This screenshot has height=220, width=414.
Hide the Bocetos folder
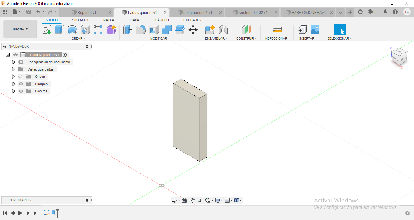[21, 91]
